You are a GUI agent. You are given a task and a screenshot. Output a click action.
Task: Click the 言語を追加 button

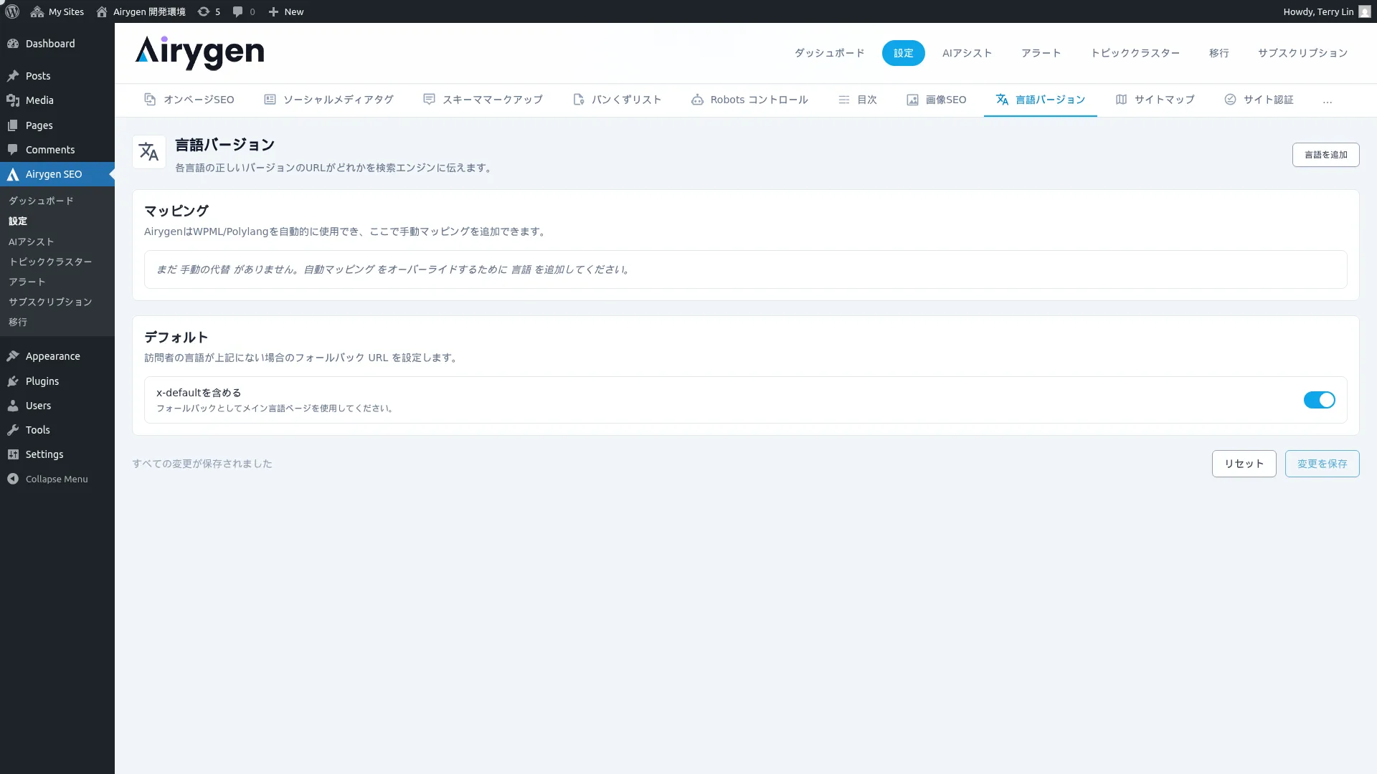(1325, 155)
